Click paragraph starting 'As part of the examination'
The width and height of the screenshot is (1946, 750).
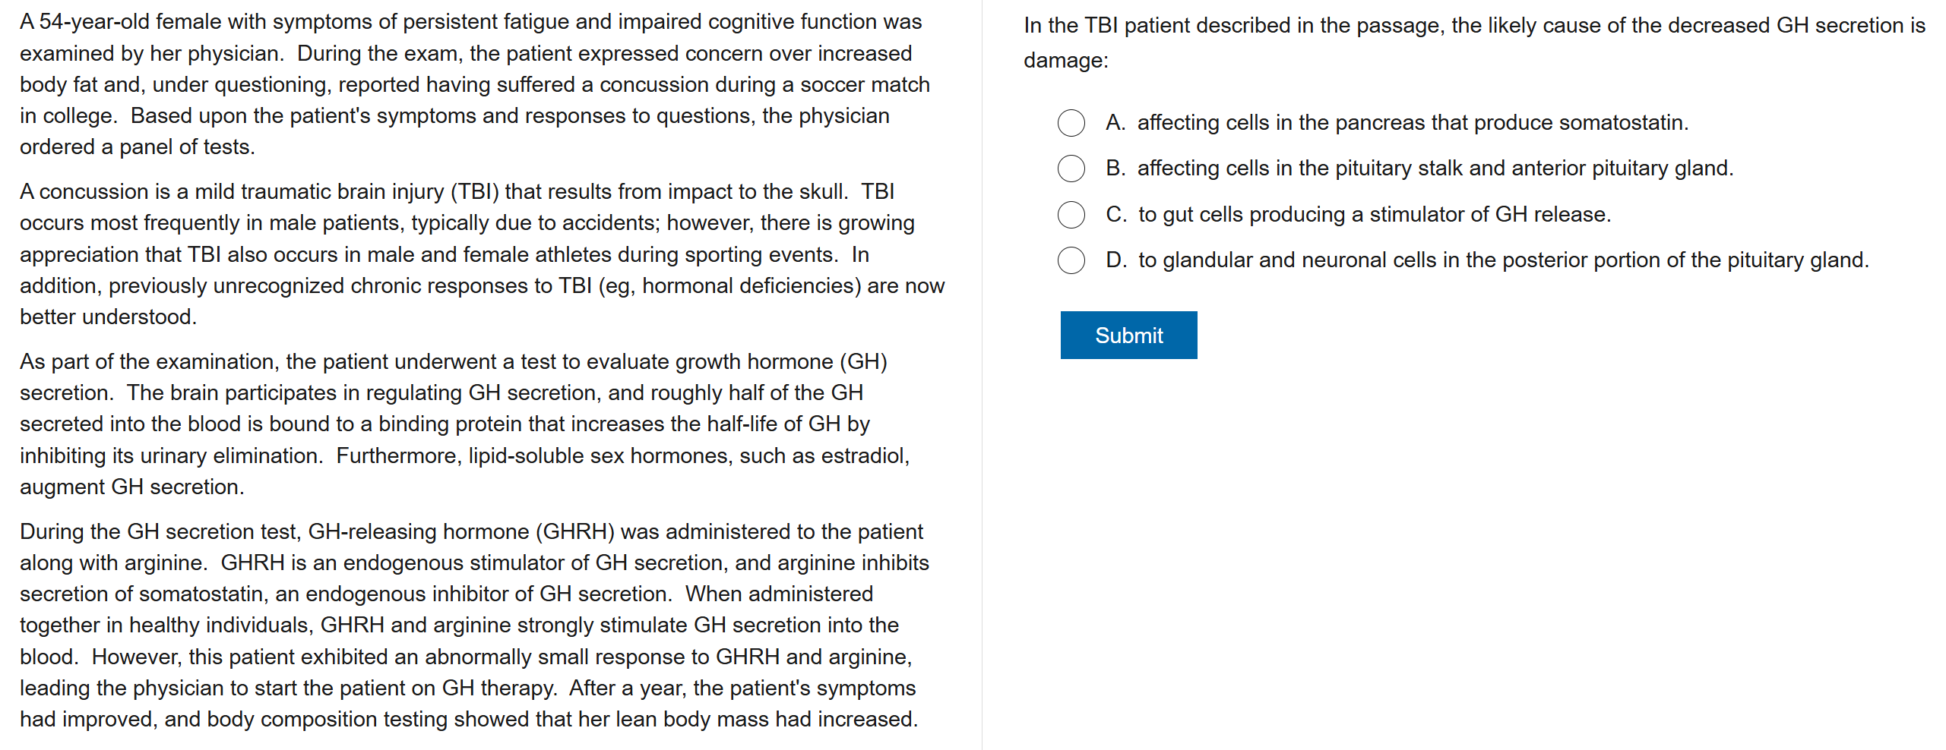point(465,424)
